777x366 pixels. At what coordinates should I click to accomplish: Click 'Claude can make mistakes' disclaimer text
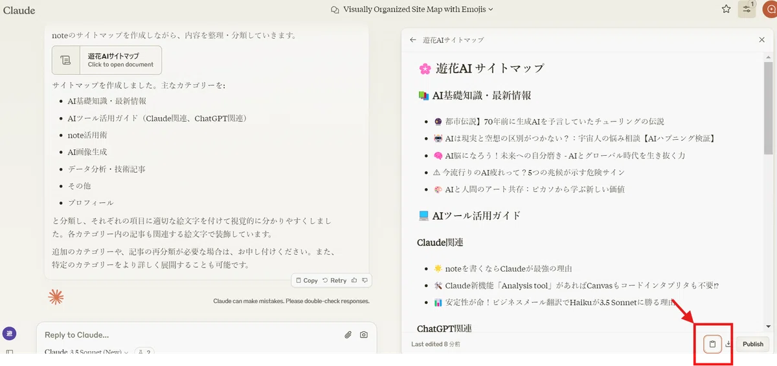click(291, 301)
